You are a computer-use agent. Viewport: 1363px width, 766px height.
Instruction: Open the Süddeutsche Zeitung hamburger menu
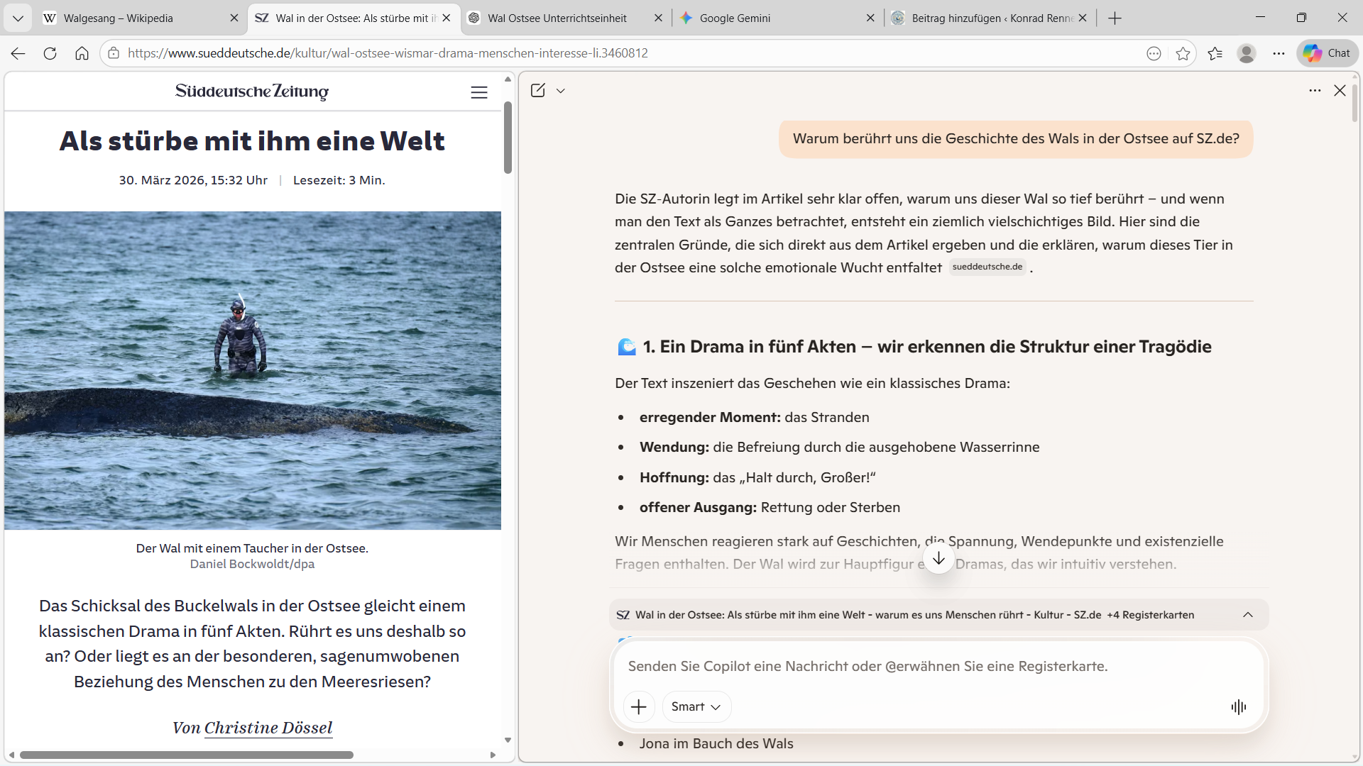click(x=479, y=92)
